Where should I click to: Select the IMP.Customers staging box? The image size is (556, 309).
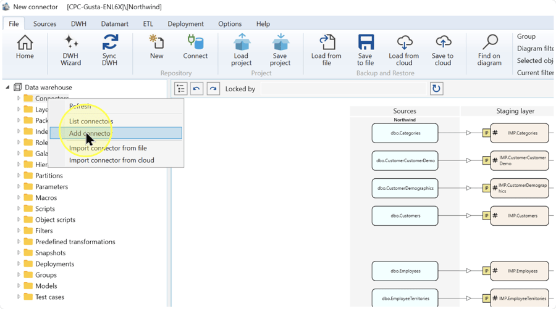520,215
